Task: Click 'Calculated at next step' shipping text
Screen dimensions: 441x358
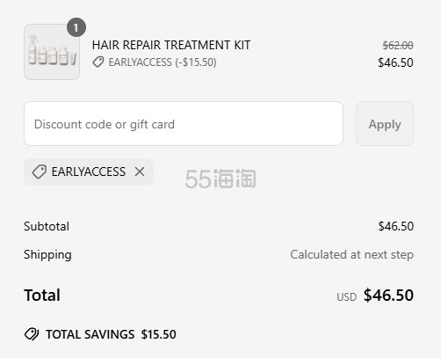Action: [x=352, y=254]
